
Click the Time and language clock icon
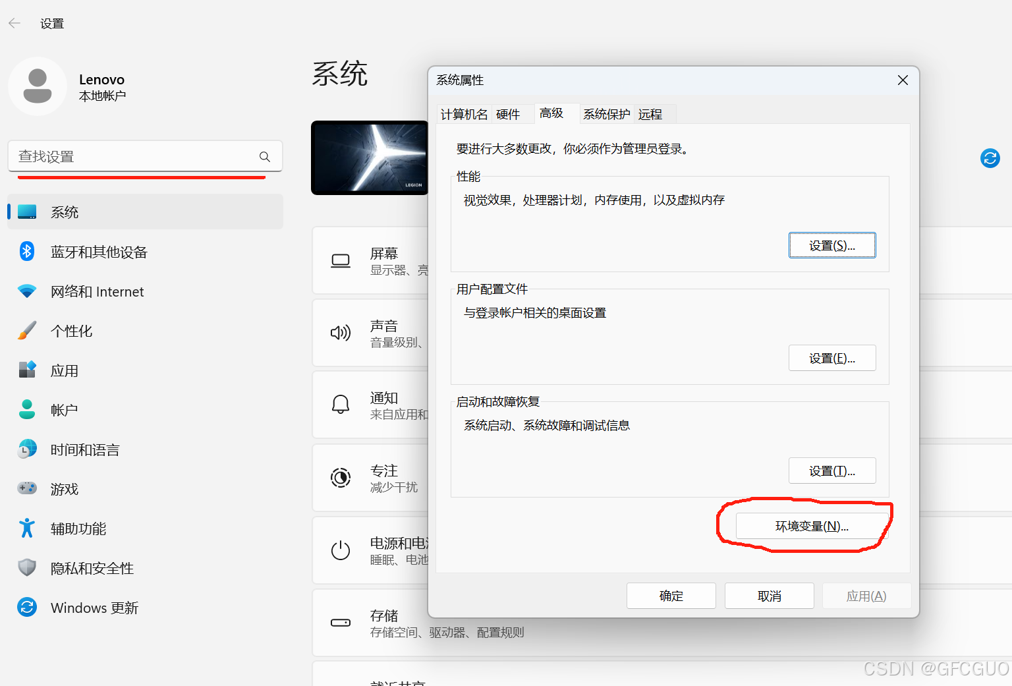(27, 449)
